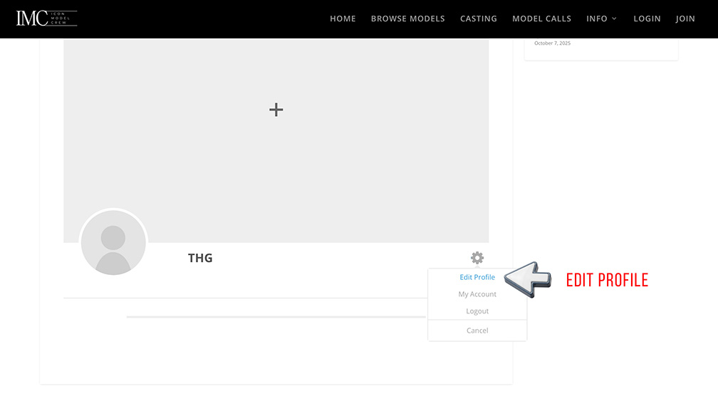Click Logout in the settings menu
The width and height of the screenshot is (718, 401).
477,311
